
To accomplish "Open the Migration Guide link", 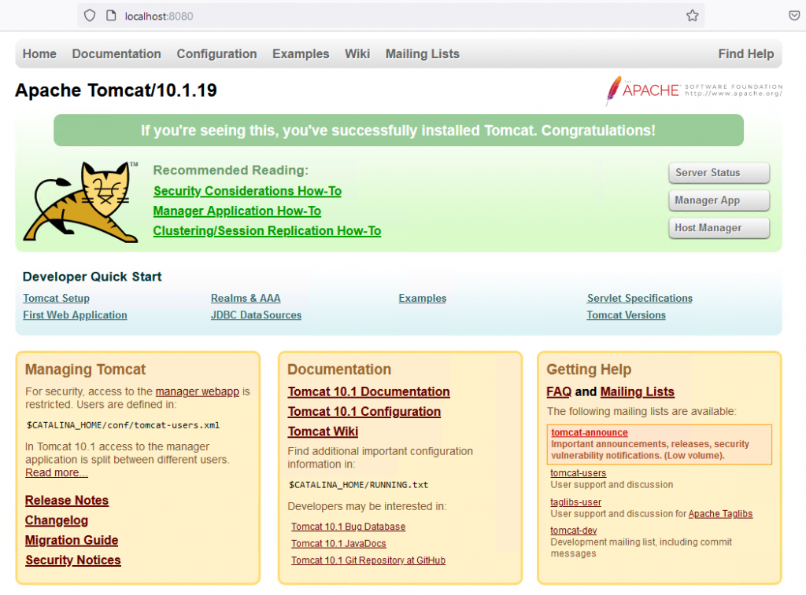I will [x=72, y=541].
